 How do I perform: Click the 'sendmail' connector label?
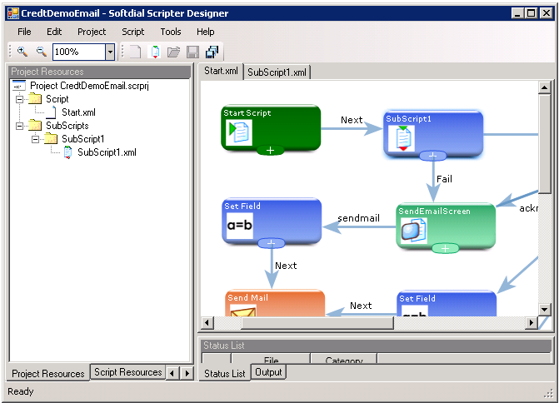[359, 218]
